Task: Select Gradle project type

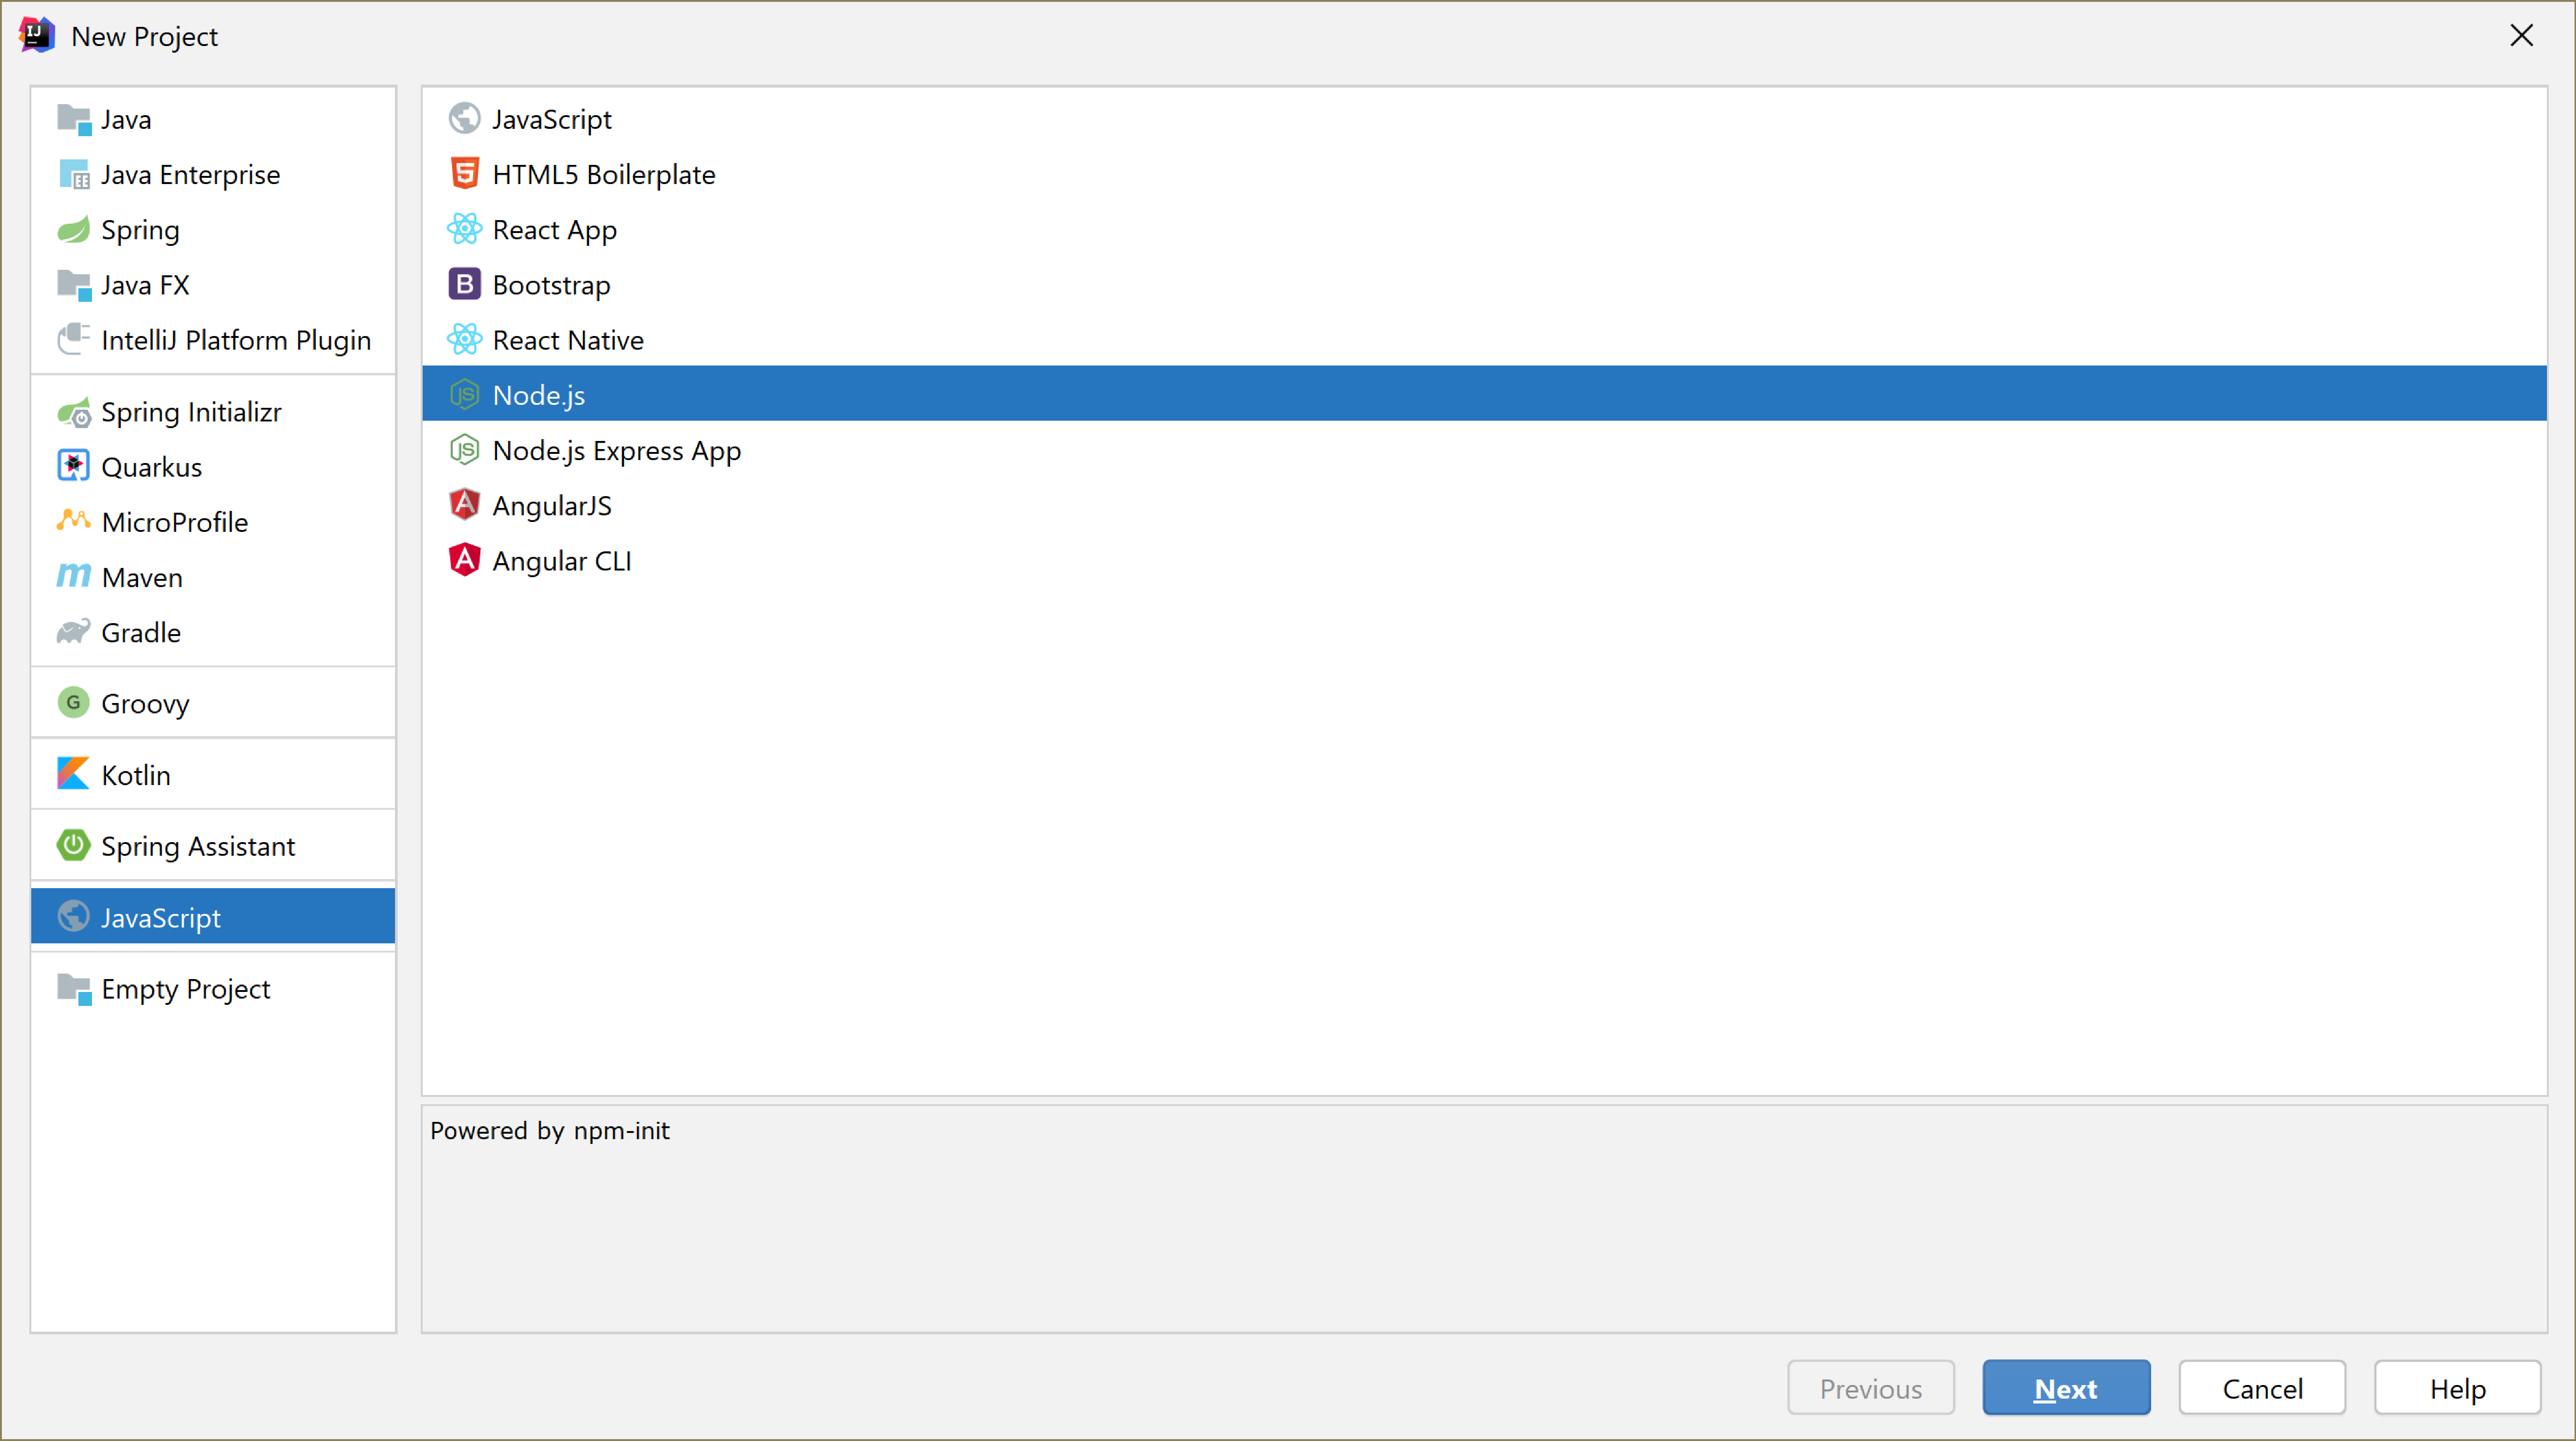Action: 213,632
